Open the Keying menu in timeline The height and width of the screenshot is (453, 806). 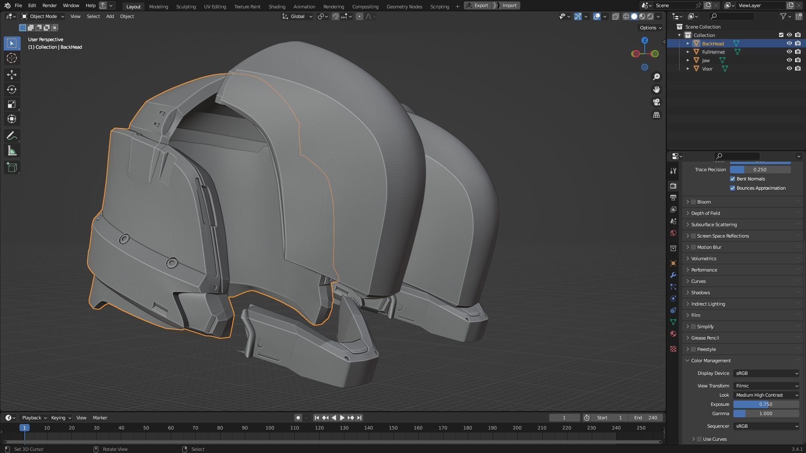(60, 418)
